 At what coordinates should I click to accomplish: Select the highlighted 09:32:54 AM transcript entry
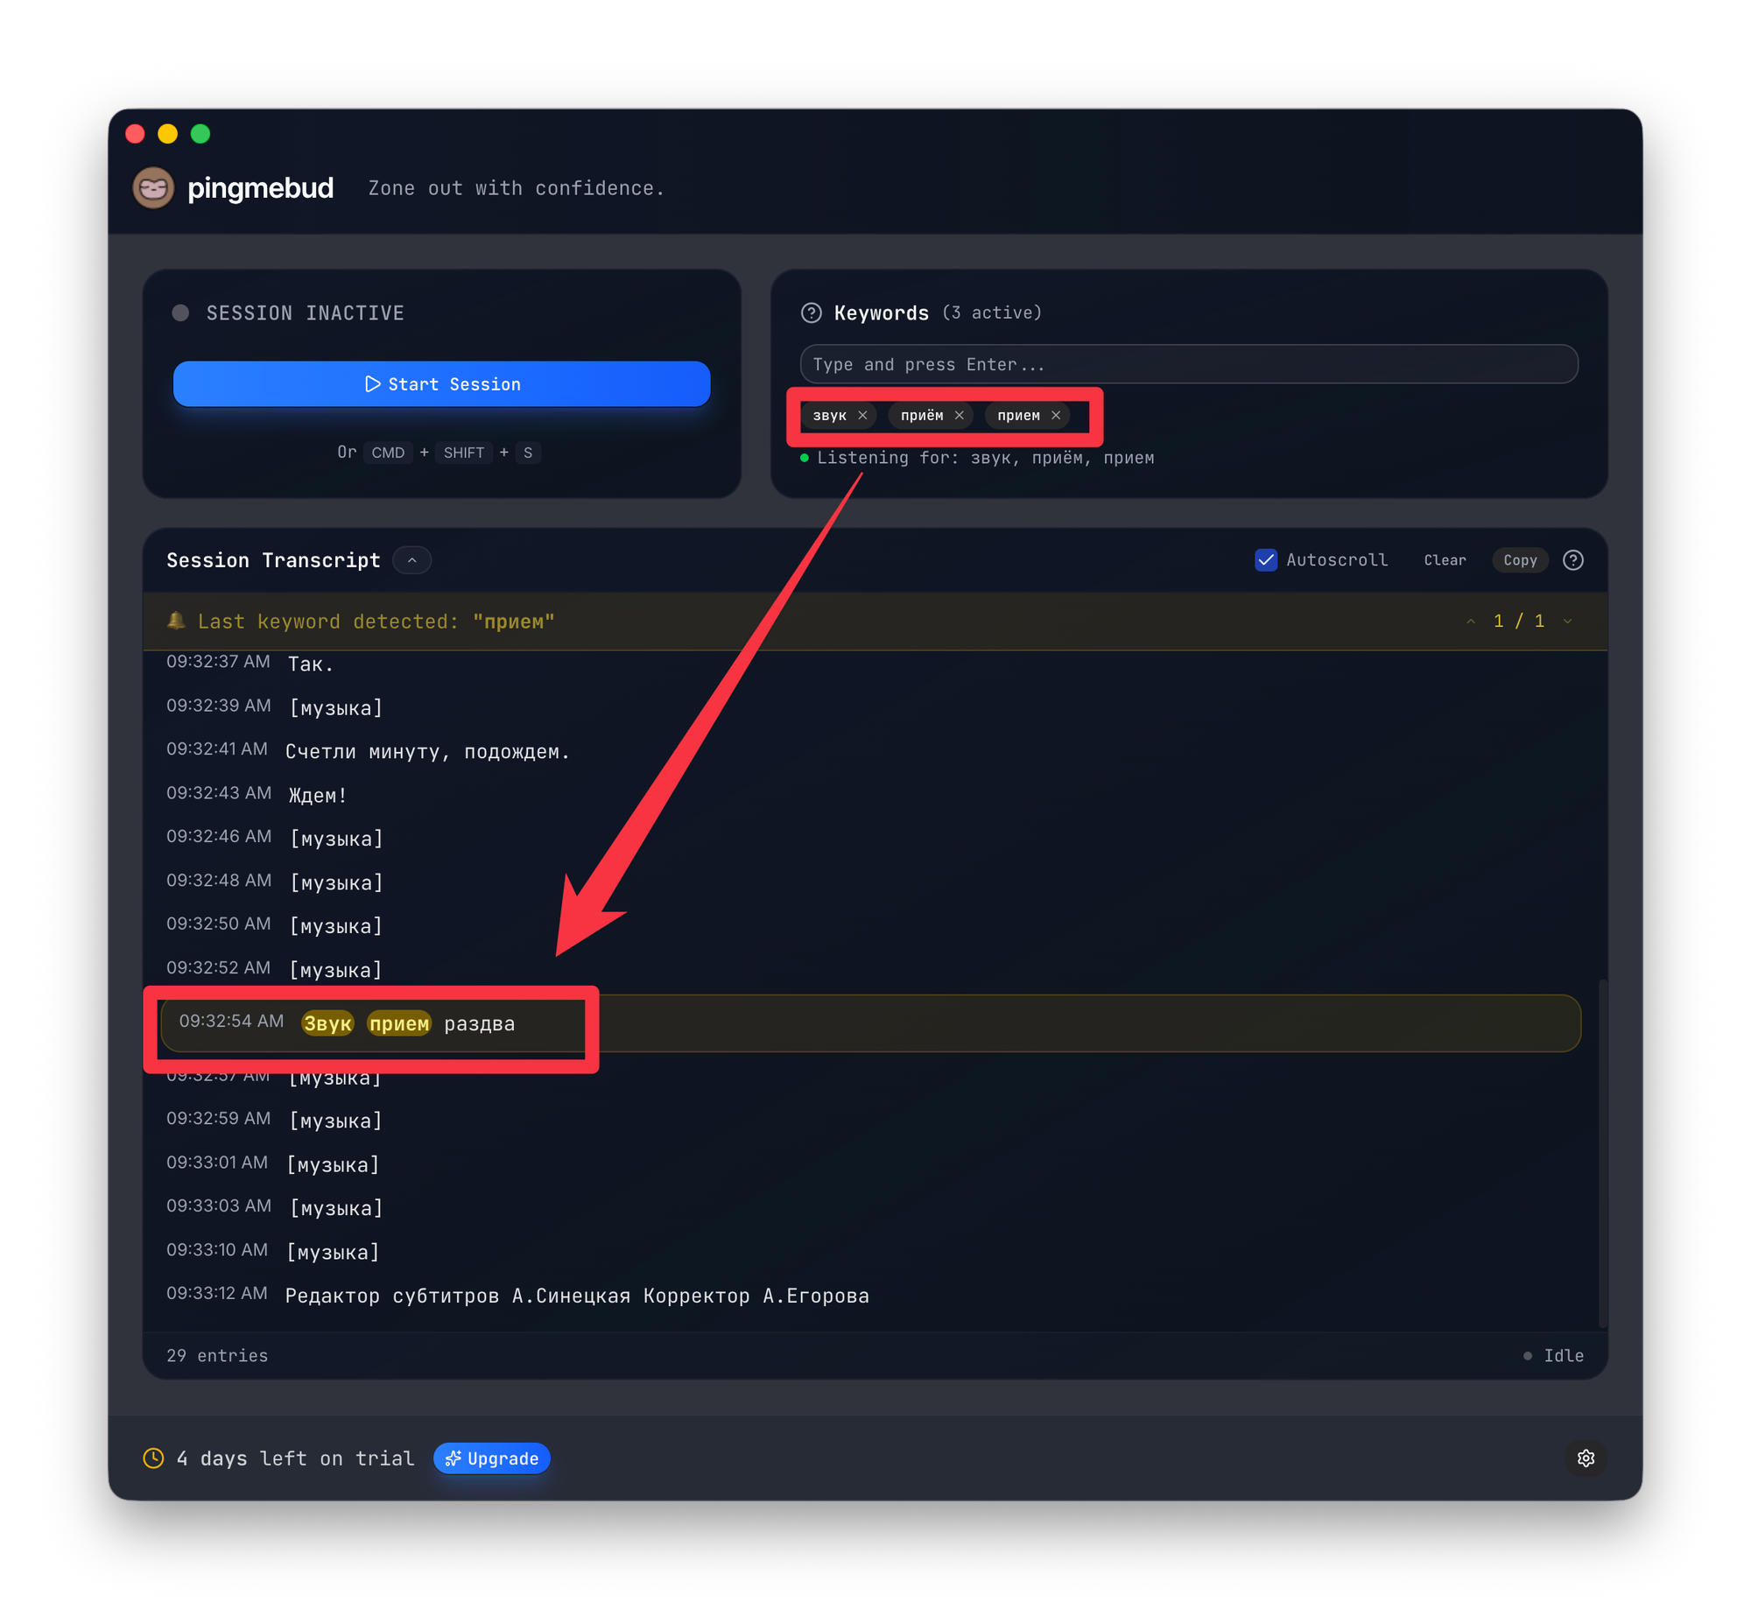click(870, 1022)
